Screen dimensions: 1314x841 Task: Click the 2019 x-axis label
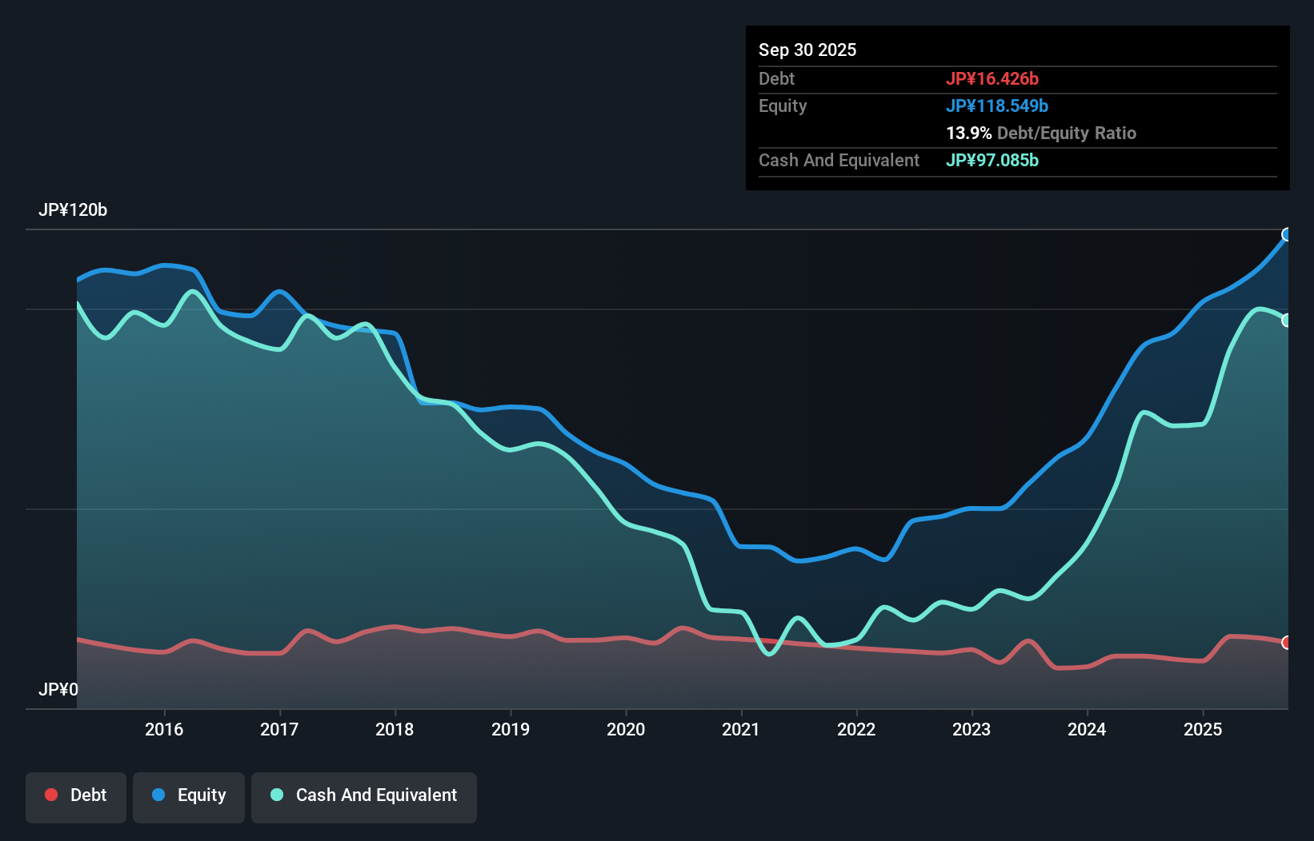[x=511, y=729]
